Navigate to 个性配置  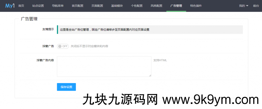137,6
